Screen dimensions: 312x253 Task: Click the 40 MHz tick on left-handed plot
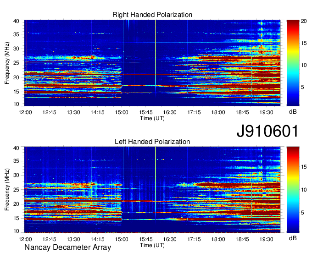(16, 148)
